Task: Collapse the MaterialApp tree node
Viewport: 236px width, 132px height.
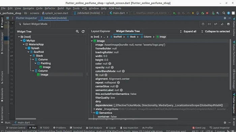Action: tap(24, 44)
